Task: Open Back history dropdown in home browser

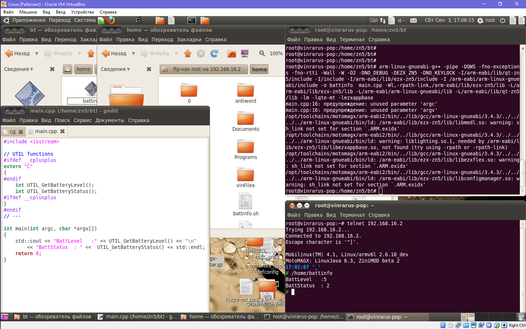Action: [x=133, y=53]
